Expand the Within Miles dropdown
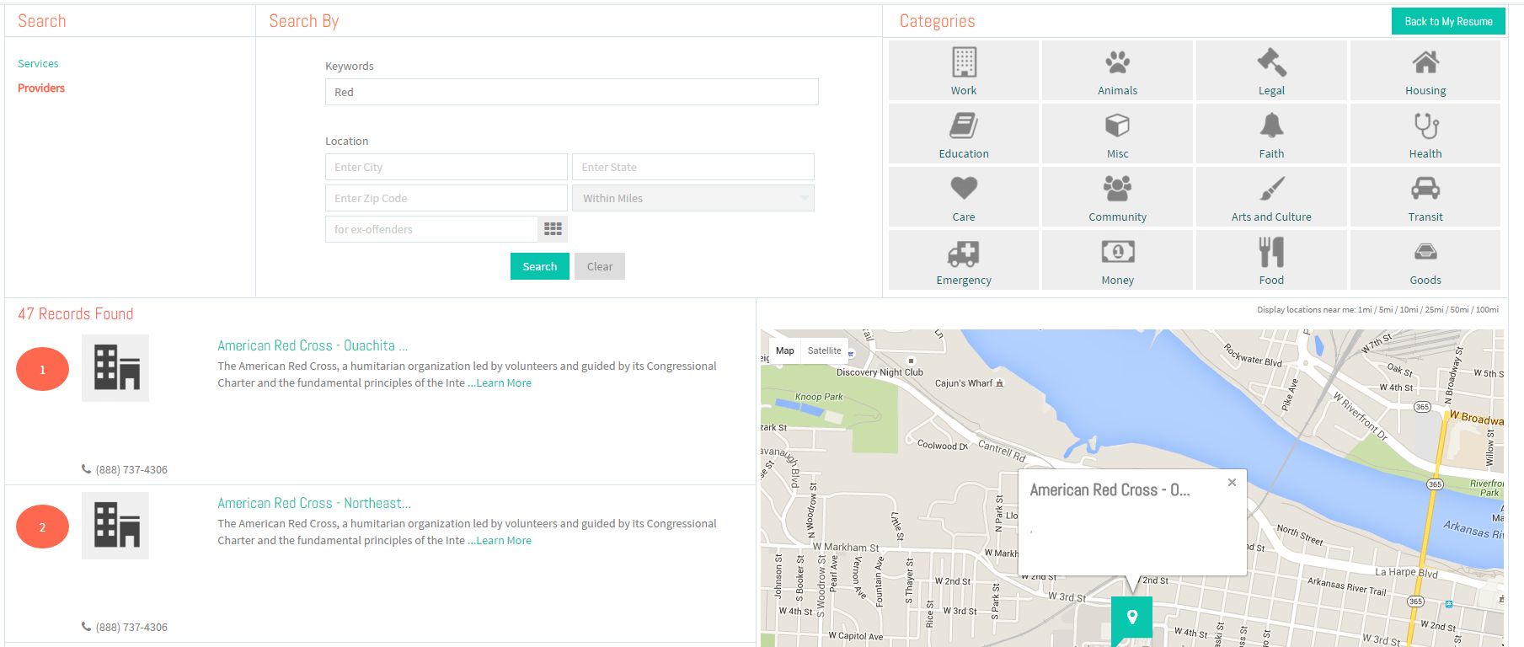 (693, 198)
